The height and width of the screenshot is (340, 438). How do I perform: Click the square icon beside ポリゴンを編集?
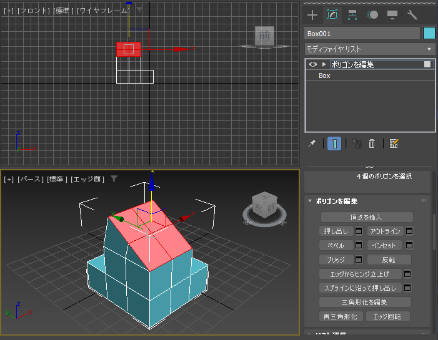click(427, 64)
